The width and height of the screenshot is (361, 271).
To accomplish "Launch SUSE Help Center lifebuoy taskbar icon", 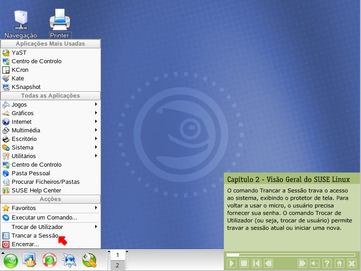I will pyautogui.click(x=49, y=261).
